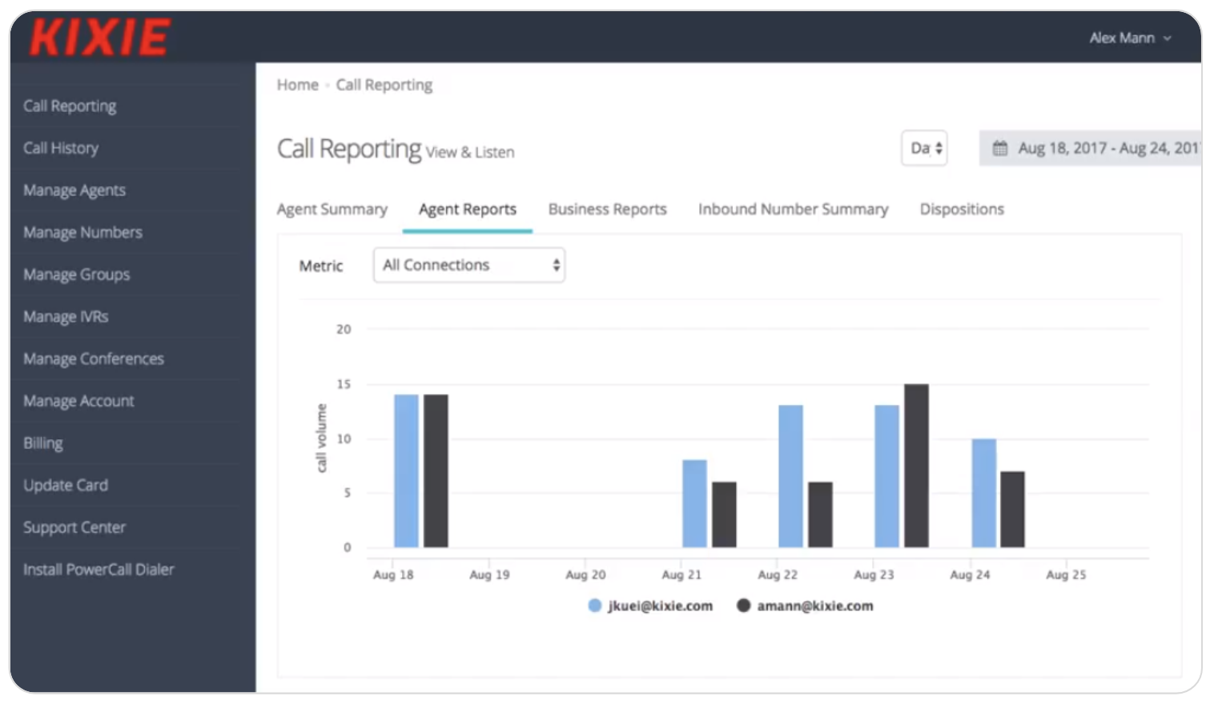1214x704 pixels.
Task: Switch to the Agent Summary tab
Action: pyautogui.click(x=332, y=209)
